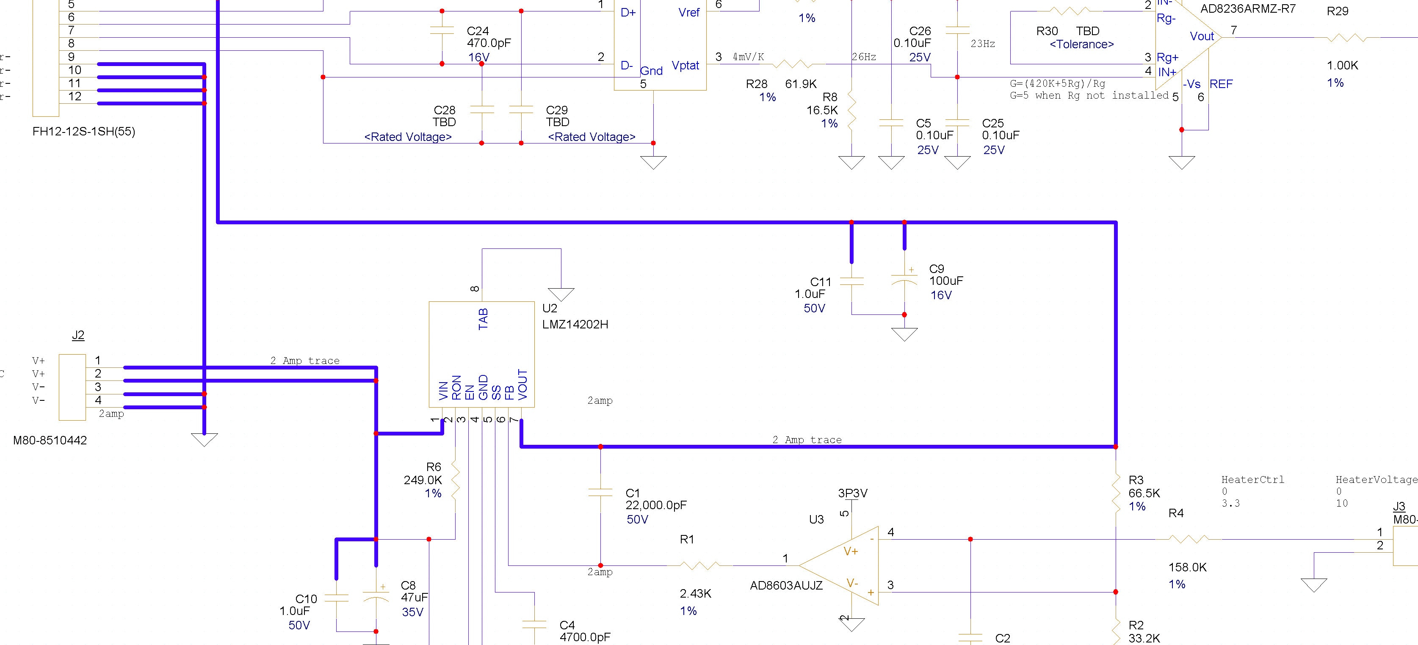Select the R8 resistor designator
Viewport: 1418px width, 645px height.
829,97
